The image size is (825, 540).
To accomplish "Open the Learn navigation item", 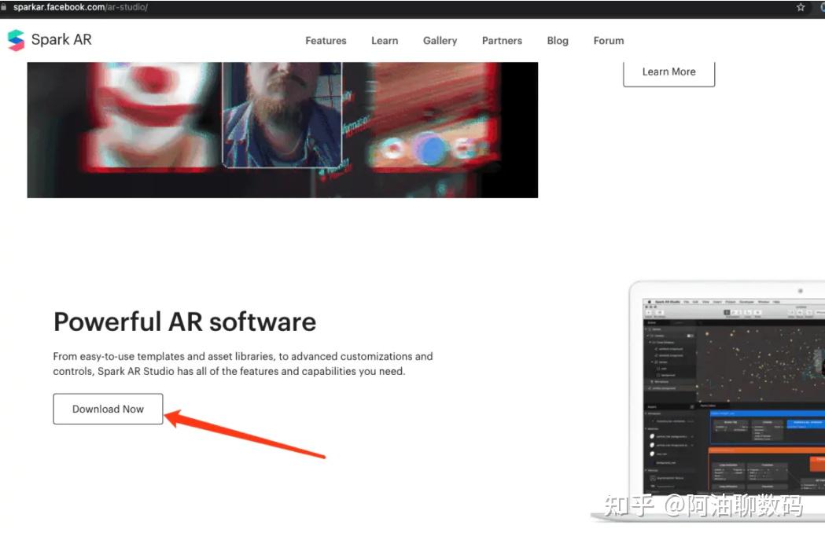I will click(x=385, y=41).
